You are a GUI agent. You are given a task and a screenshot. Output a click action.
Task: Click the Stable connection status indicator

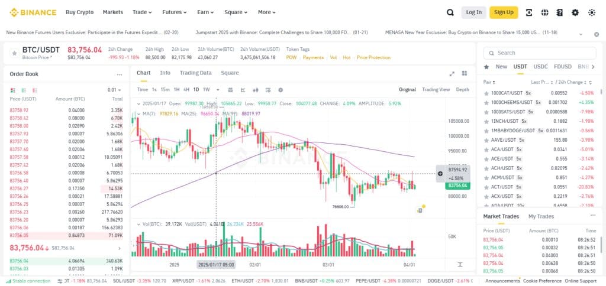(x=28, y=281)
